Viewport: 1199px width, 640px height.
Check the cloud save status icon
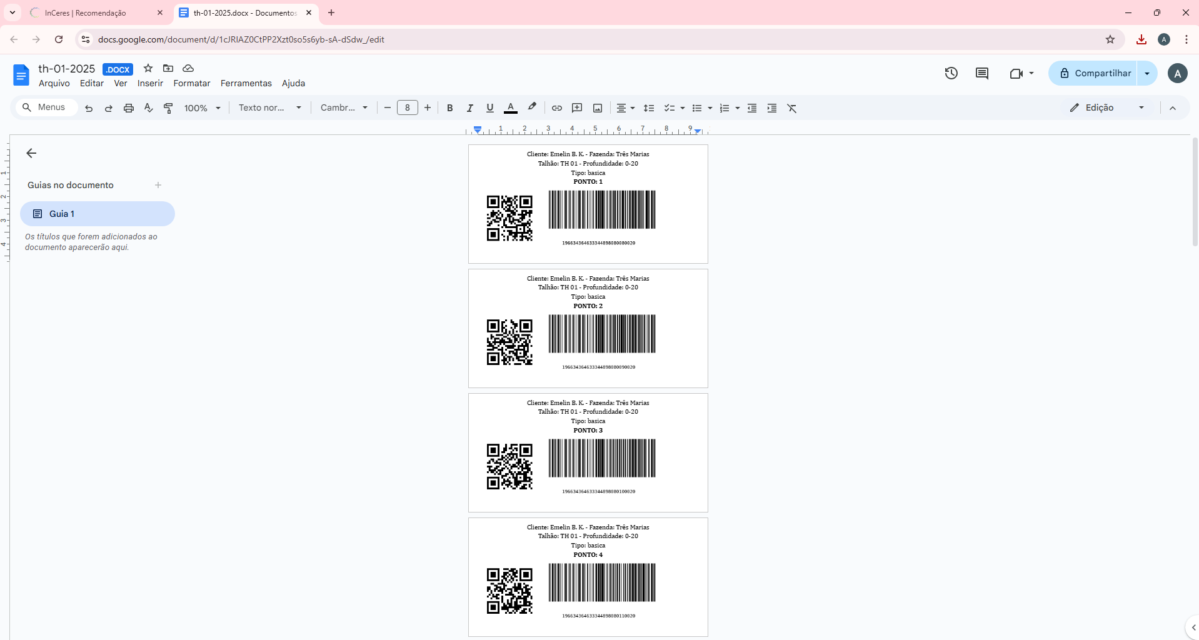[188, 68]
